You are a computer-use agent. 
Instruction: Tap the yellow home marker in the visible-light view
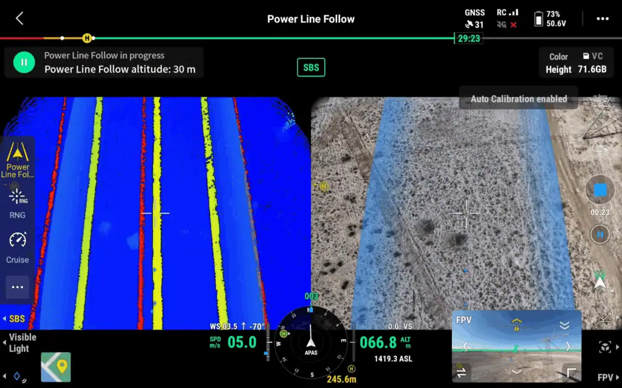click(x=323, y=186)
